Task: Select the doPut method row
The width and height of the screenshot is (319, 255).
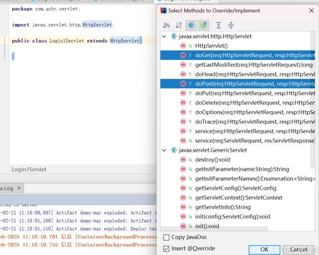Action: [x=238, y=93]
